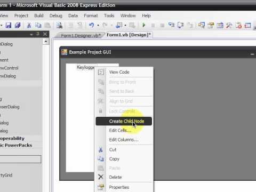Click the Copy icon in context menu
Viewport: 256px width, 192px height.
[101, 159]
